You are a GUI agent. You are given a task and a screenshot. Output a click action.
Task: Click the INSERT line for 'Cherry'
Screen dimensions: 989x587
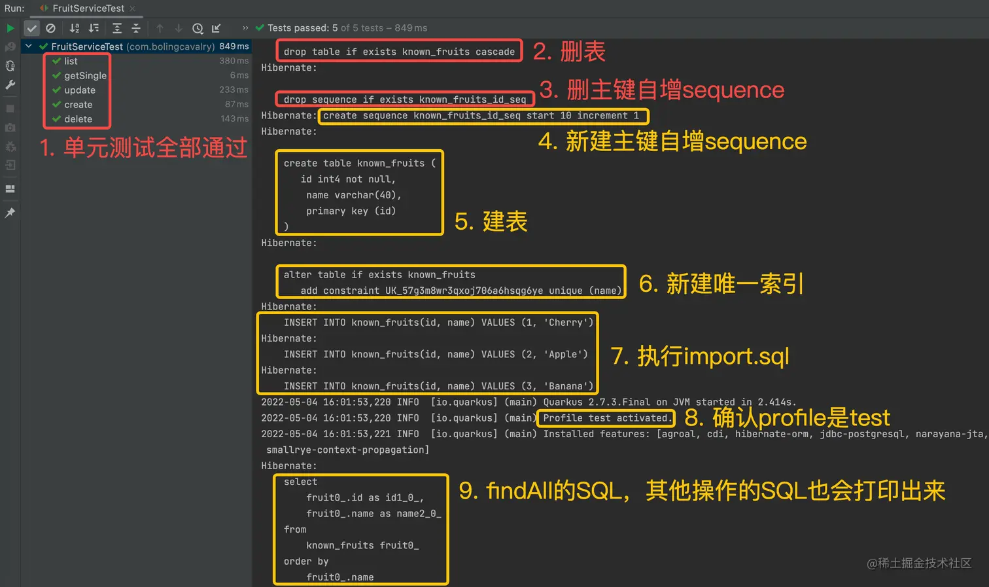(x=438, y=323)
